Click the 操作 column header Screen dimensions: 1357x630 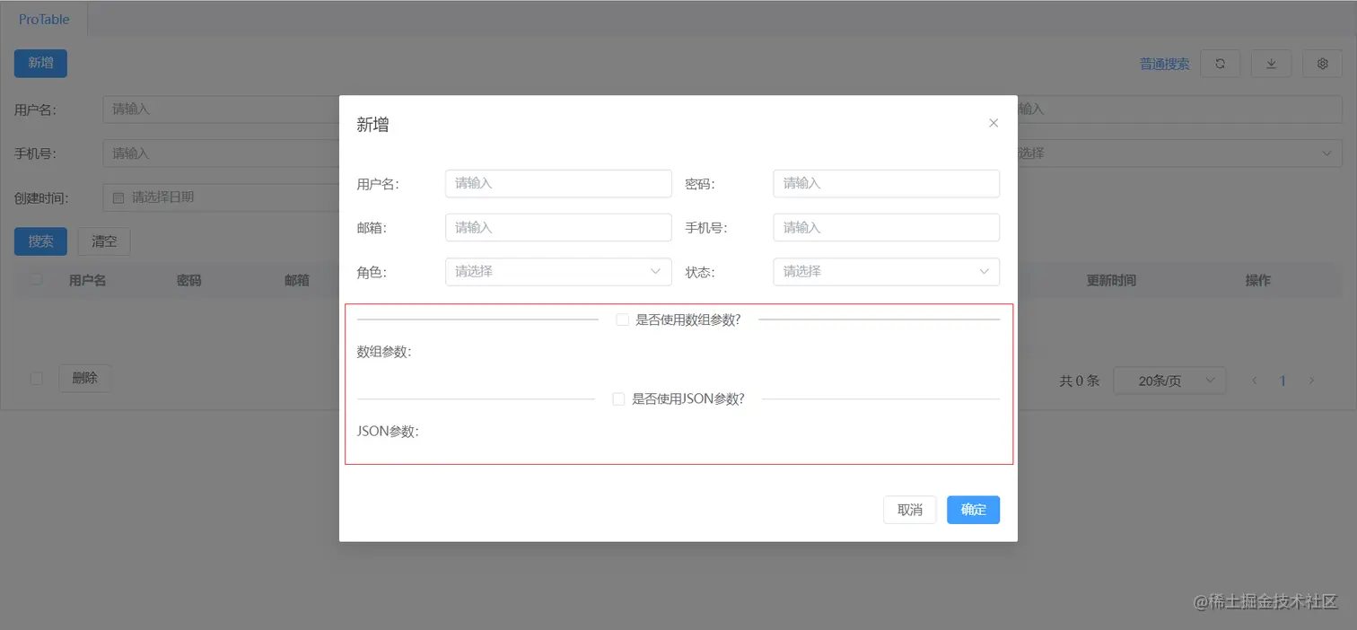1257,280
